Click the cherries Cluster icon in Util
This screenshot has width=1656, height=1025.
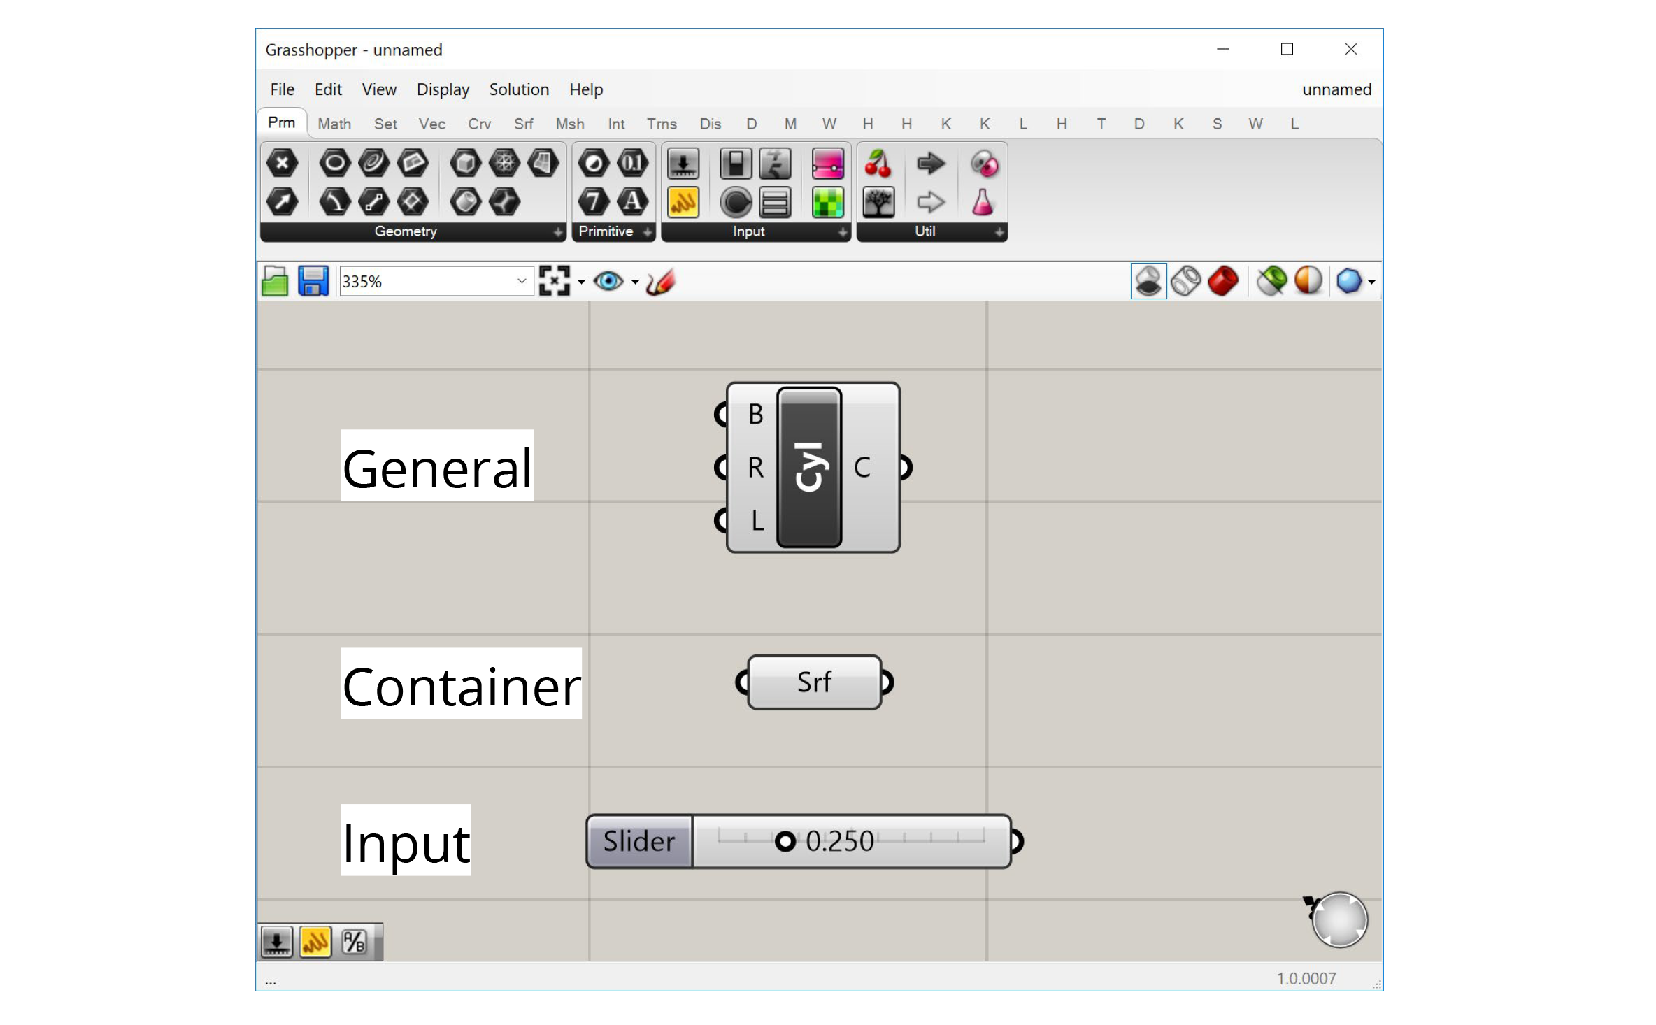878,164
